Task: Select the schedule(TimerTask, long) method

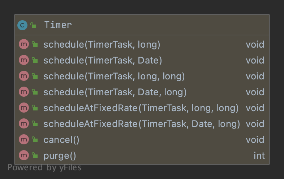Action: [102, 44]
